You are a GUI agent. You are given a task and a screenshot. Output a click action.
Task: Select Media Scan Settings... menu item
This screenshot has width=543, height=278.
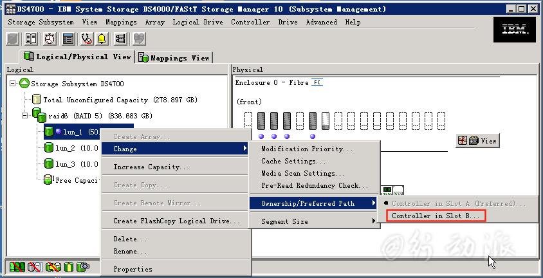[x=315, y=173]
